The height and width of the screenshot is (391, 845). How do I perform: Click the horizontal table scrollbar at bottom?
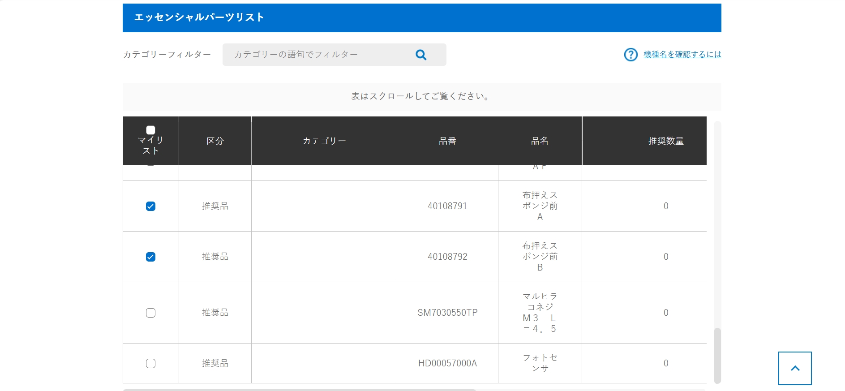(x=299, y=390)
